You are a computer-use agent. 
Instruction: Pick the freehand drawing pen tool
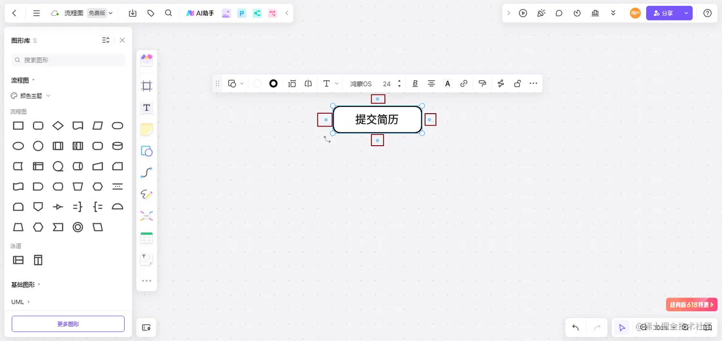[x=146, y=194]
